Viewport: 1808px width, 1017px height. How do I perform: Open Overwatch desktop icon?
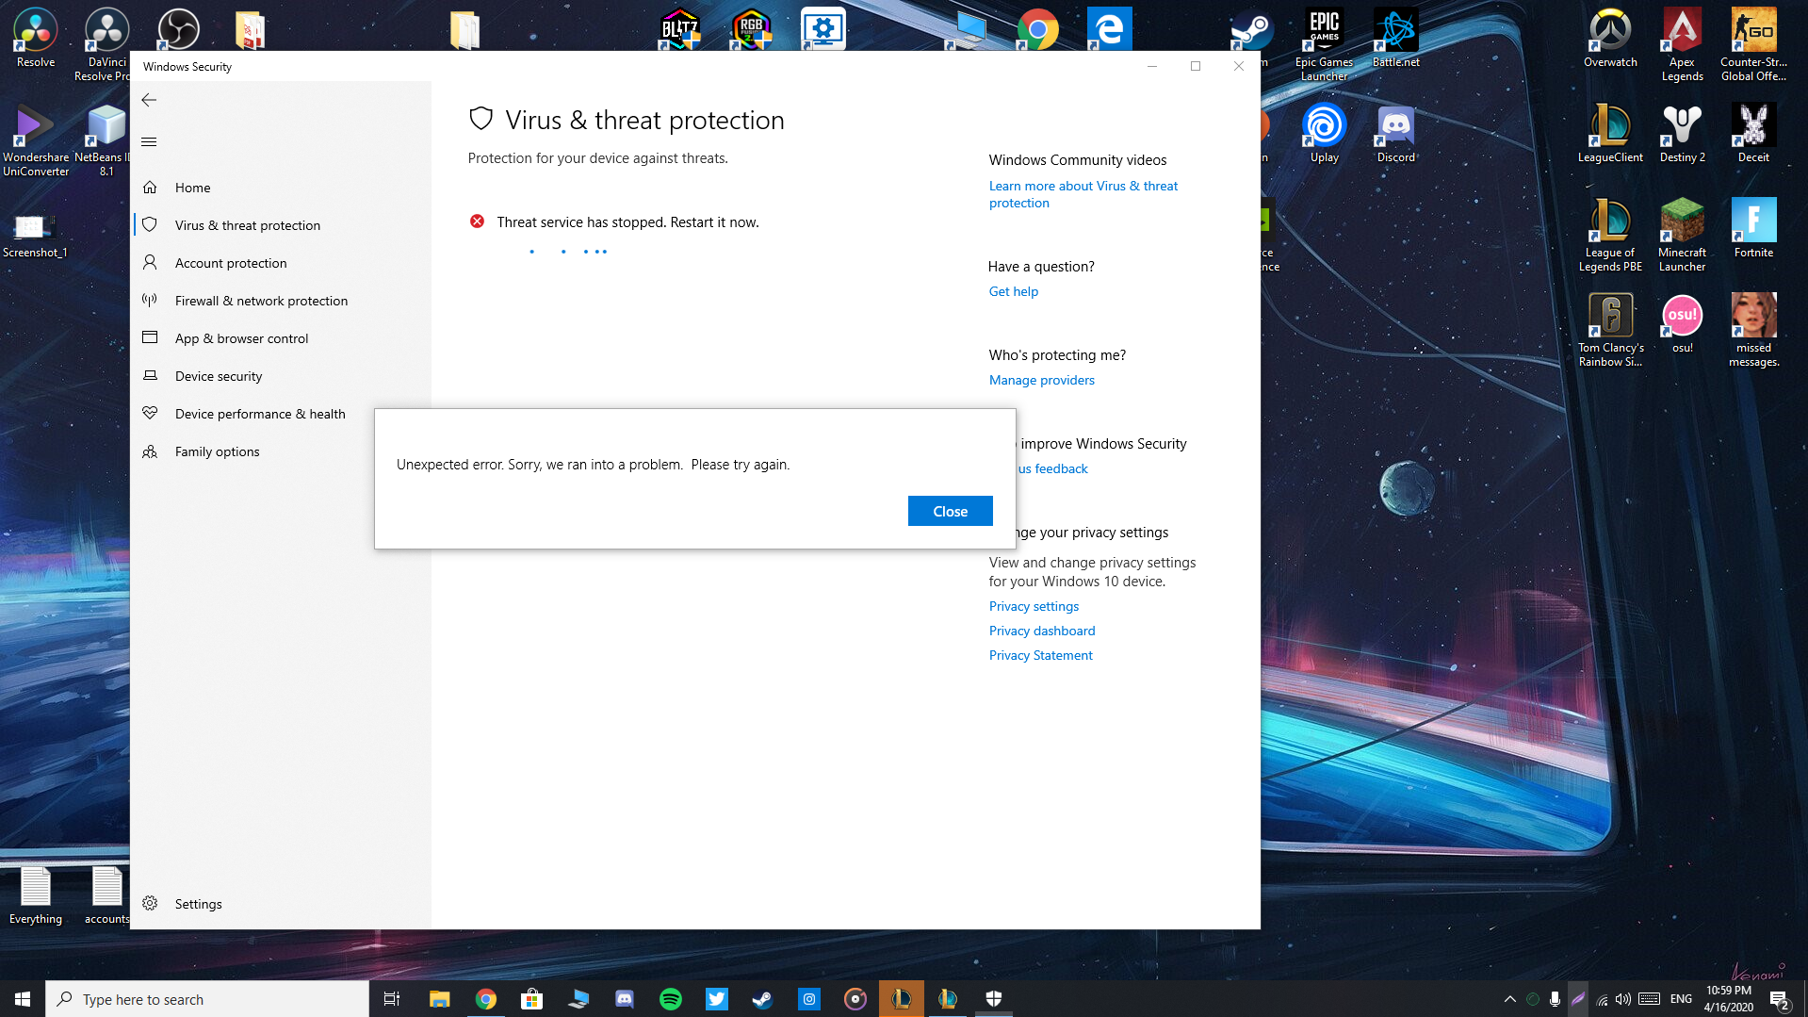tap(1610, 39)
